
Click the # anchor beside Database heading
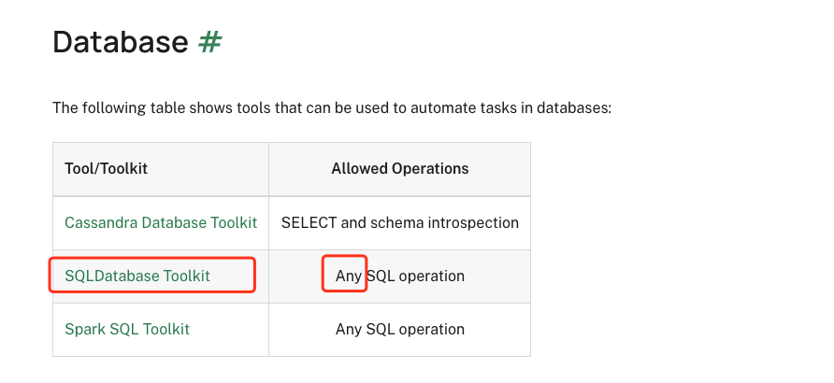(210, 42)
